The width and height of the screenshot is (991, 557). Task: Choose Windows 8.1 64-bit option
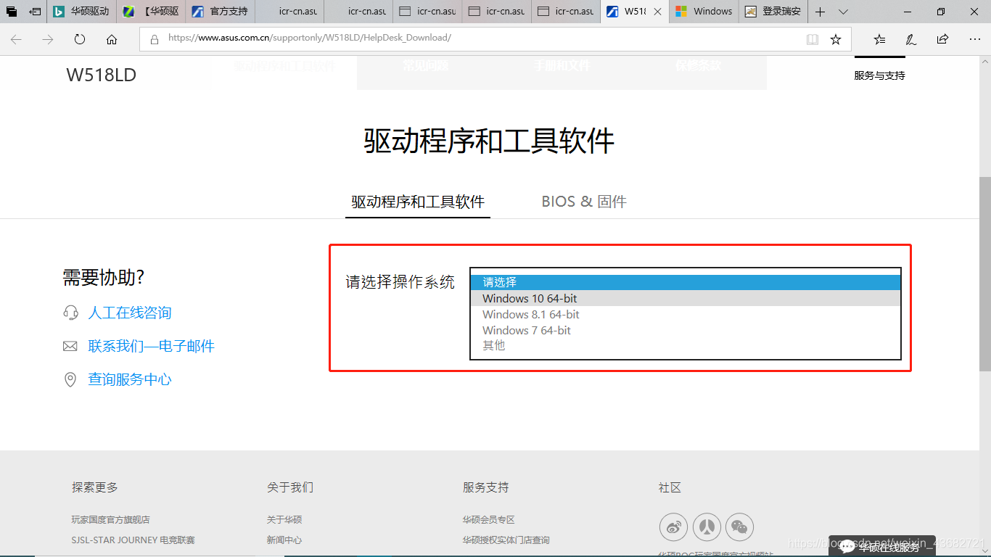[x=685, y=314]
